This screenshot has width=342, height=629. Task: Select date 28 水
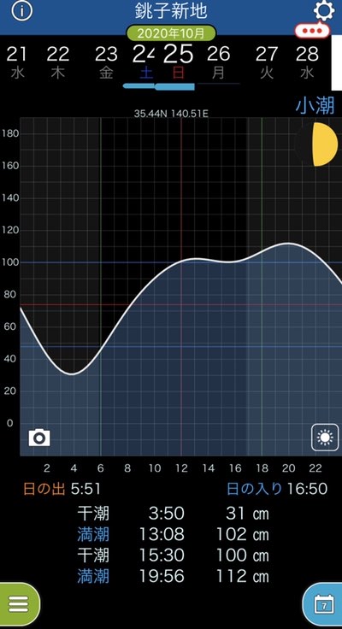(x=307, y=62)
